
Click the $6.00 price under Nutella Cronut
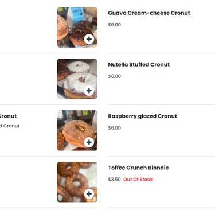pyautogui.click(x=115, y=76)
